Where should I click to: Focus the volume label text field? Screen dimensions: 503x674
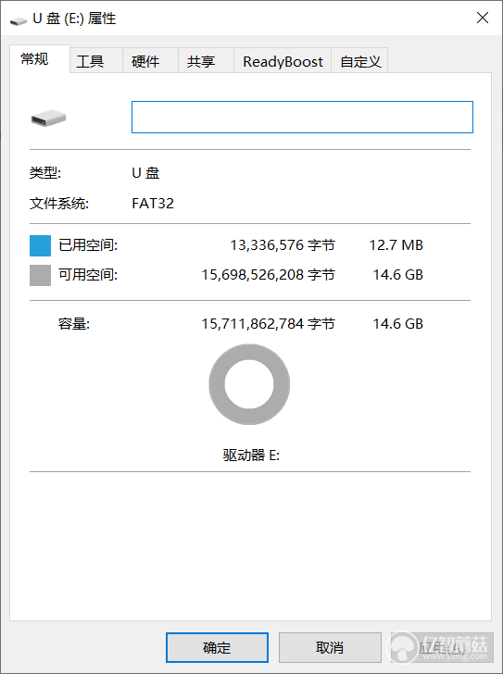(302, 117)
